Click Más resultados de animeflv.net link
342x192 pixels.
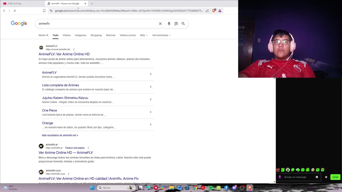click(60, 135)
